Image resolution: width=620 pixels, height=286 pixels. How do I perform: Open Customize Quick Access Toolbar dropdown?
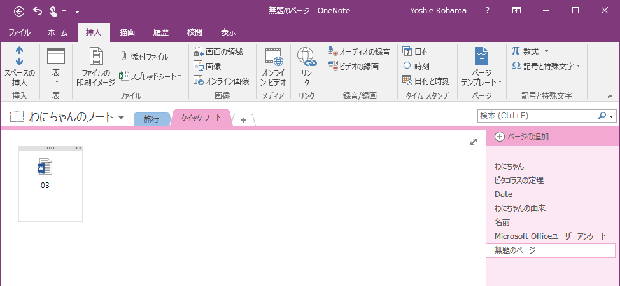(x=77, y=12)
